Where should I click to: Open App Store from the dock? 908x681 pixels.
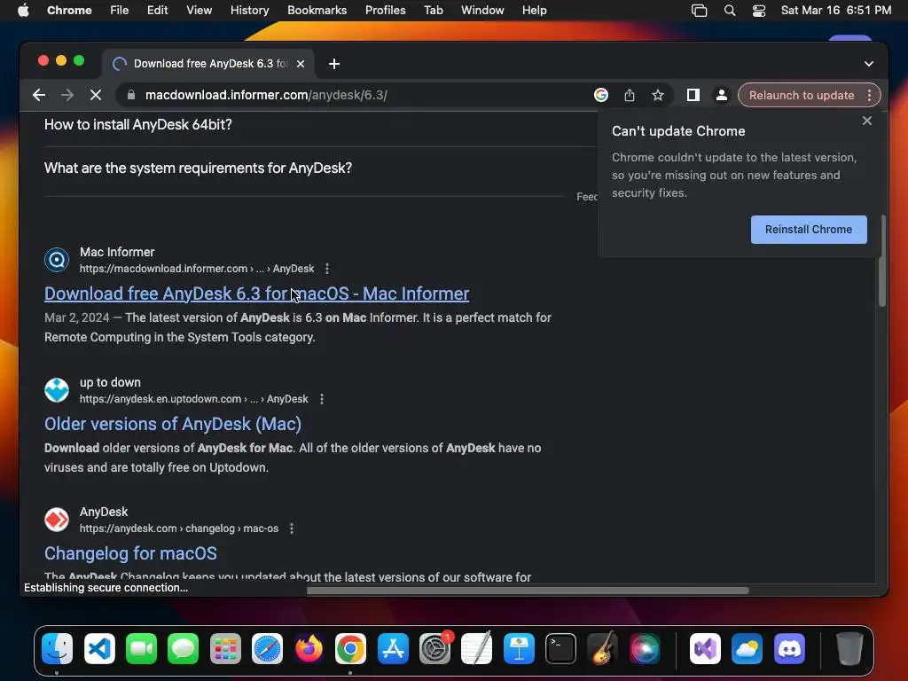(x=393, y=648)
